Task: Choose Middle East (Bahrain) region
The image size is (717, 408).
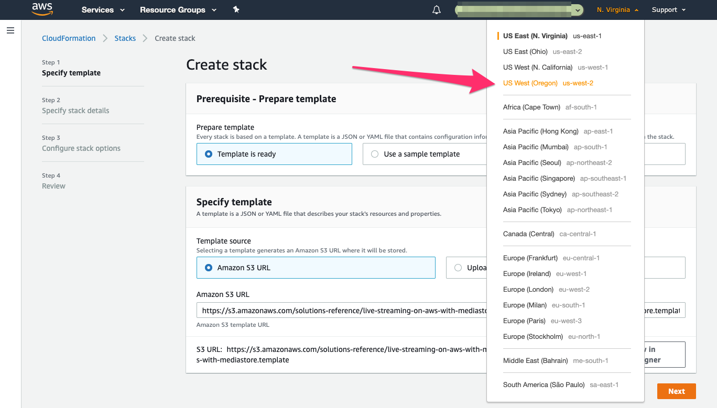Action: [556, 361]
